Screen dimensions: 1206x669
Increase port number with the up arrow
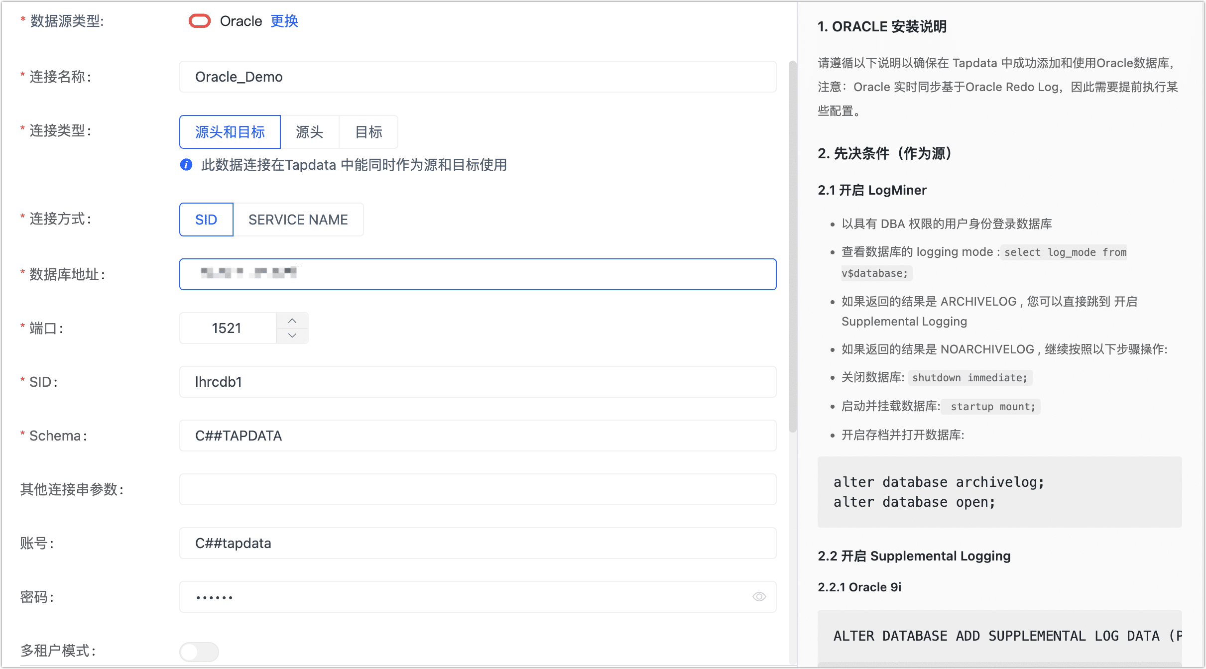[x=292, y=321]
